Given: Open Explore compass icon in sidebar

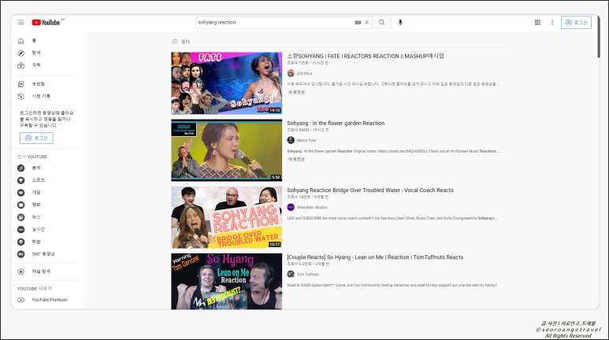Looking at the screenshot, I should tap(21, 54).
